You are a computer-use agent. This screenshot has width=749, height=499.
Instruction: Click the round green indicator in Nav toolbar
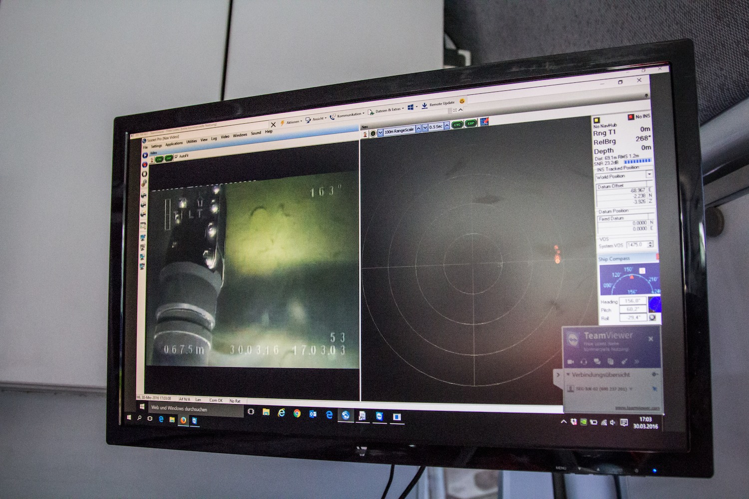[x=373, y=133]
